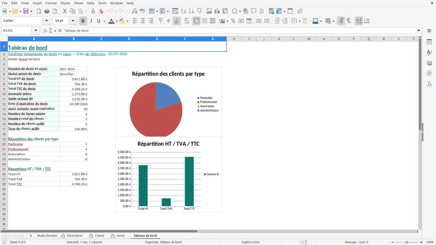Open the sidebar Gallery icon
The image size is (436, 245).
(429, 63)
